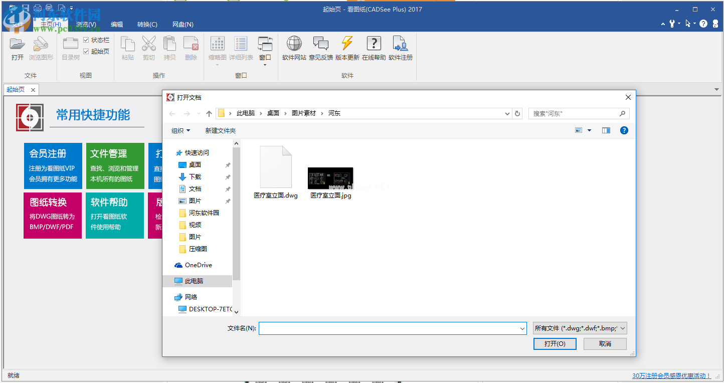The height and width of the screenshot is (383, 724).
Task: Select the 医疗室立面.dwg file
Action: [276, 173]
